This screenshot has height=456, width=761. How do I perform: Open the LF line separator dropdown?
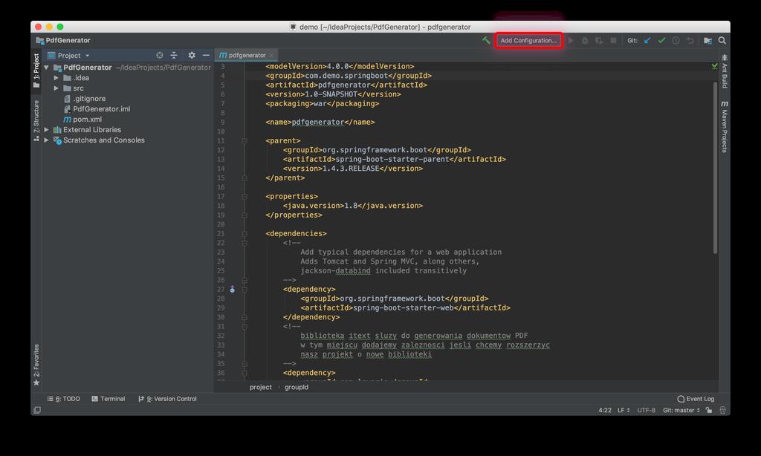pyautogui.click(x=624, y=411)
